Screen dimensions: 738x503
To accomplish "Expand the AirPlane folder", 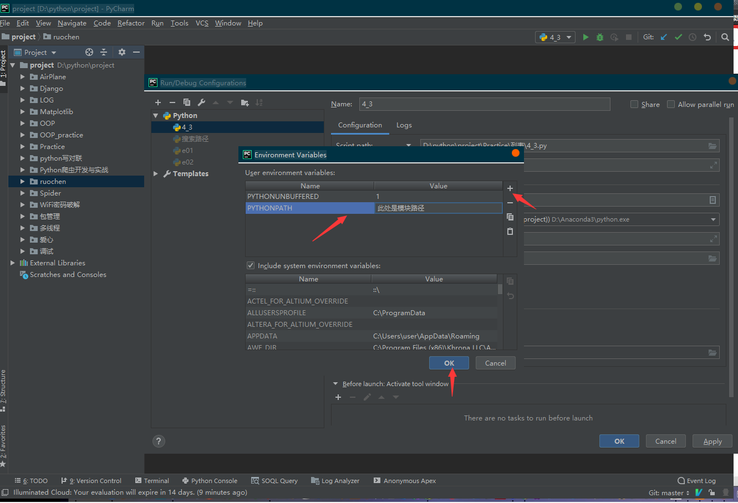I will 23,77.
